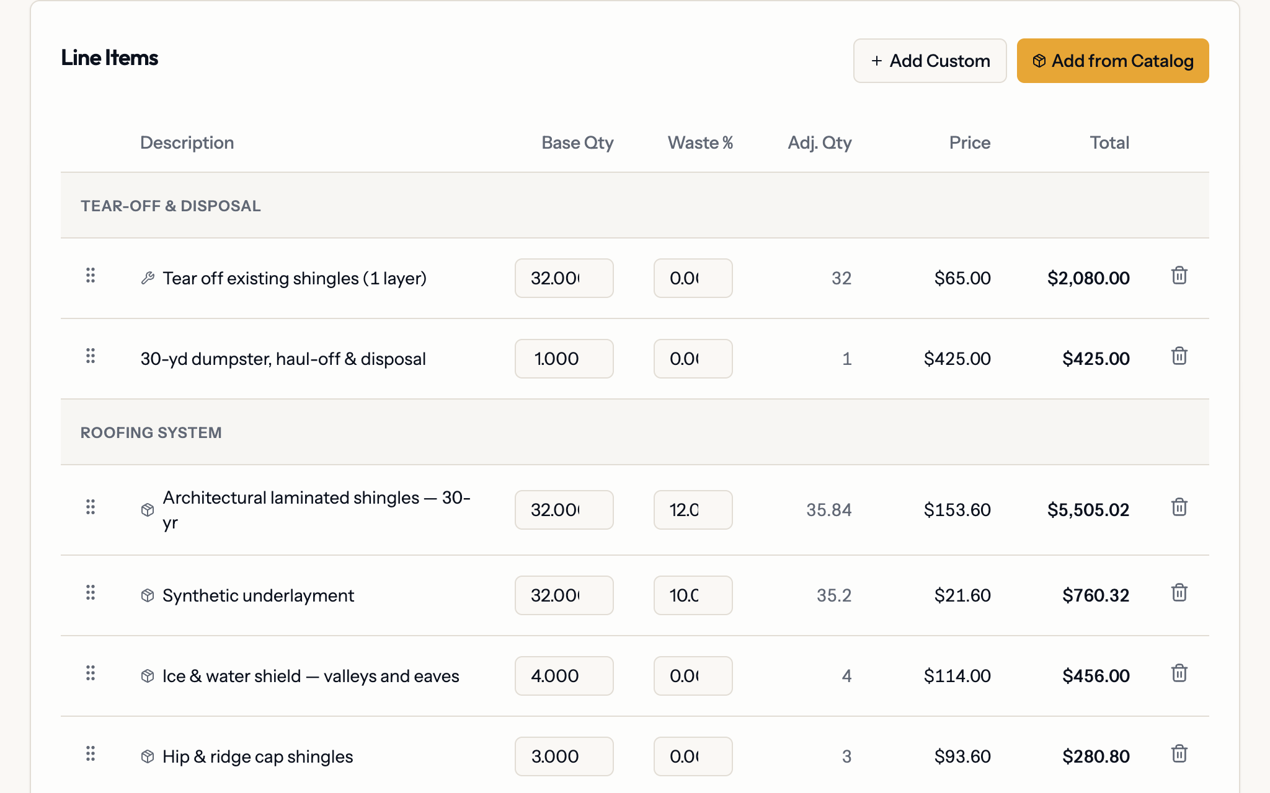Click catalog box icon beside Architectural laminated shingles
This screenshot has width=1270, height=793.
[x=148, y=510]
